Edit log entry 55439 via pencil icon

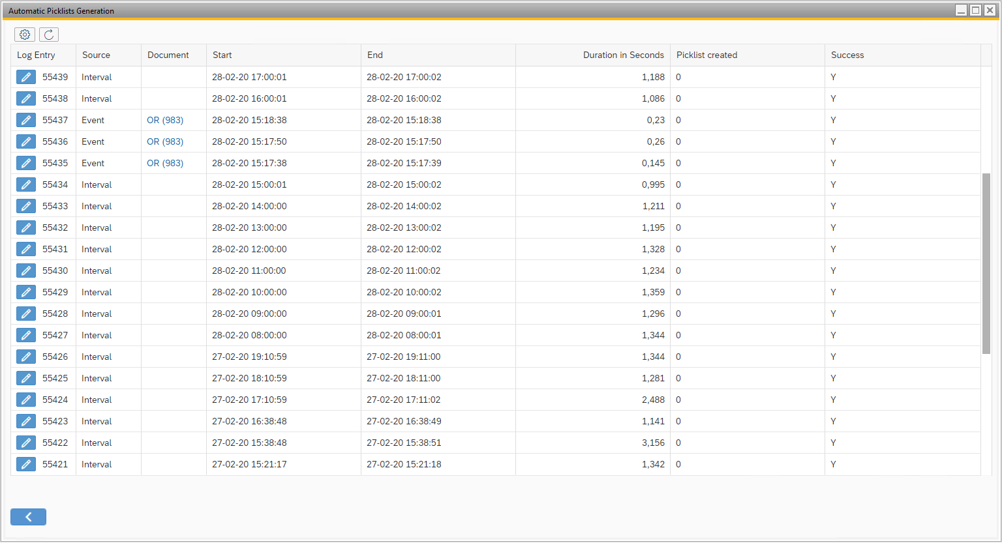coord(26,77)
